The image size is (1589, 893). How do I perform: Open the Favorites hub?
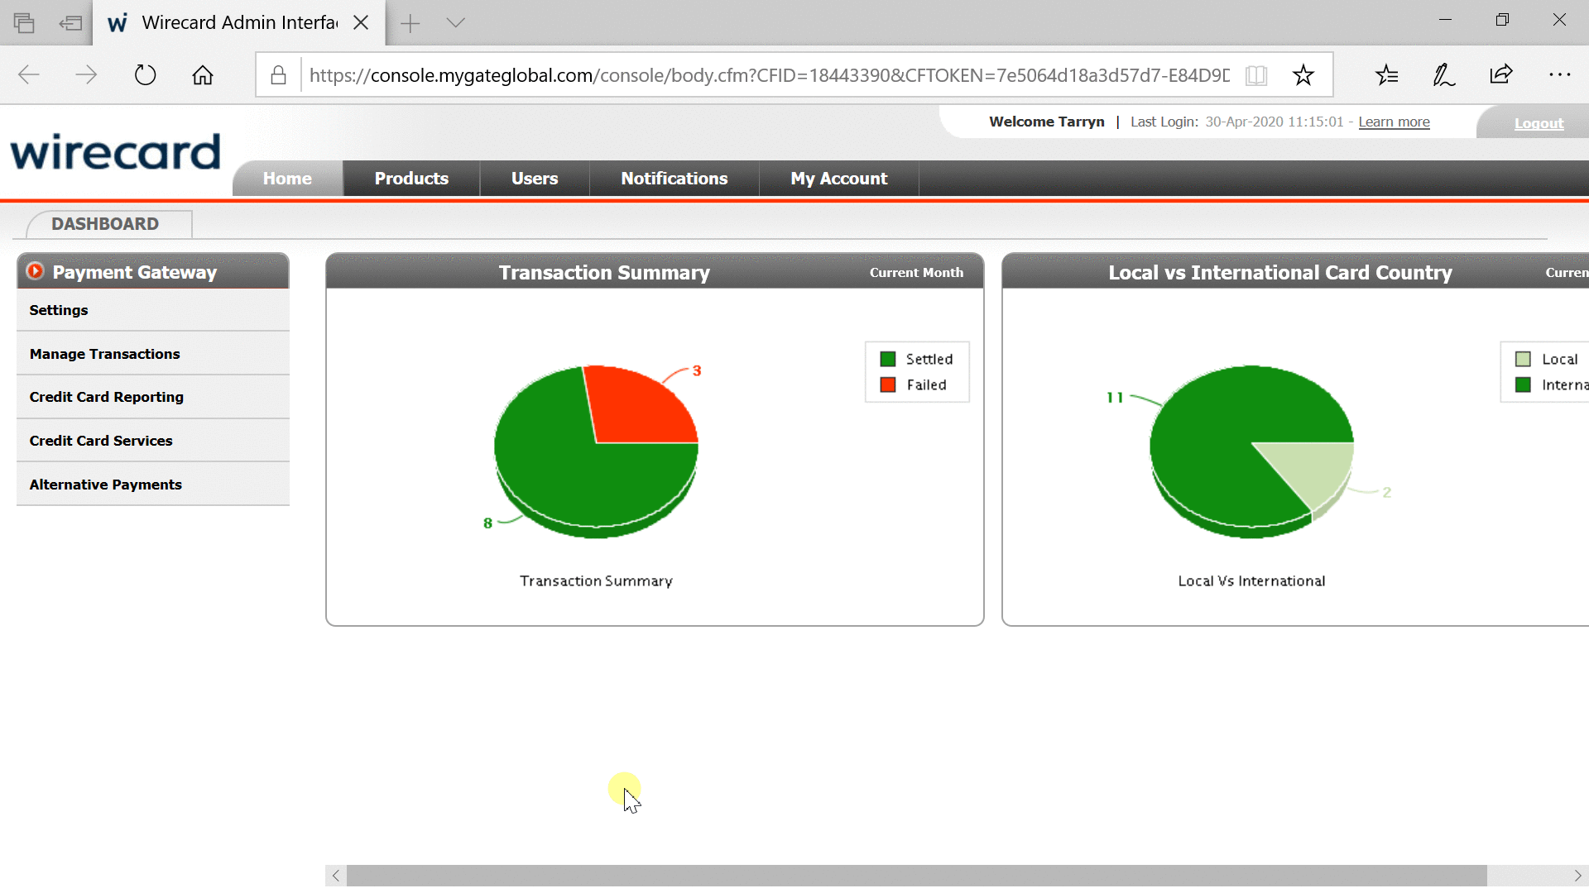(1387, 75)
